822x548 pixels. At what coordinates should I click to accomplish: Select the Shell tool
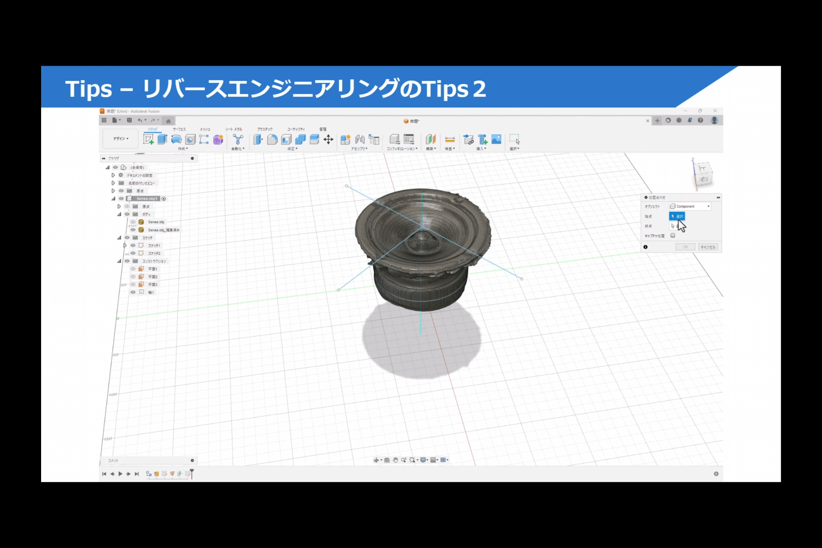(286, 139)
